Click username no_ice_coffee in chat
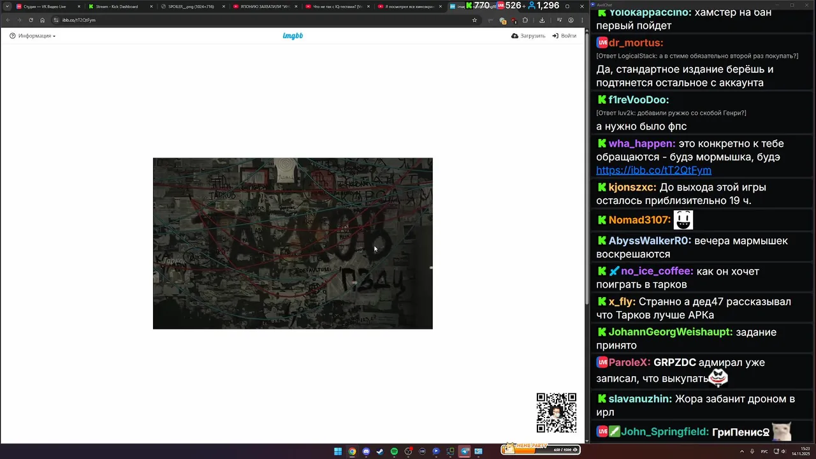 tap(657, 271)
